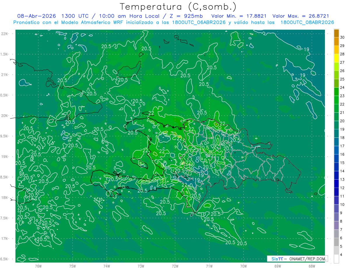The width and height of the screenshot is (350, 270).
Task: Click the 72W longitude axis label
Action: pos(175,266)
